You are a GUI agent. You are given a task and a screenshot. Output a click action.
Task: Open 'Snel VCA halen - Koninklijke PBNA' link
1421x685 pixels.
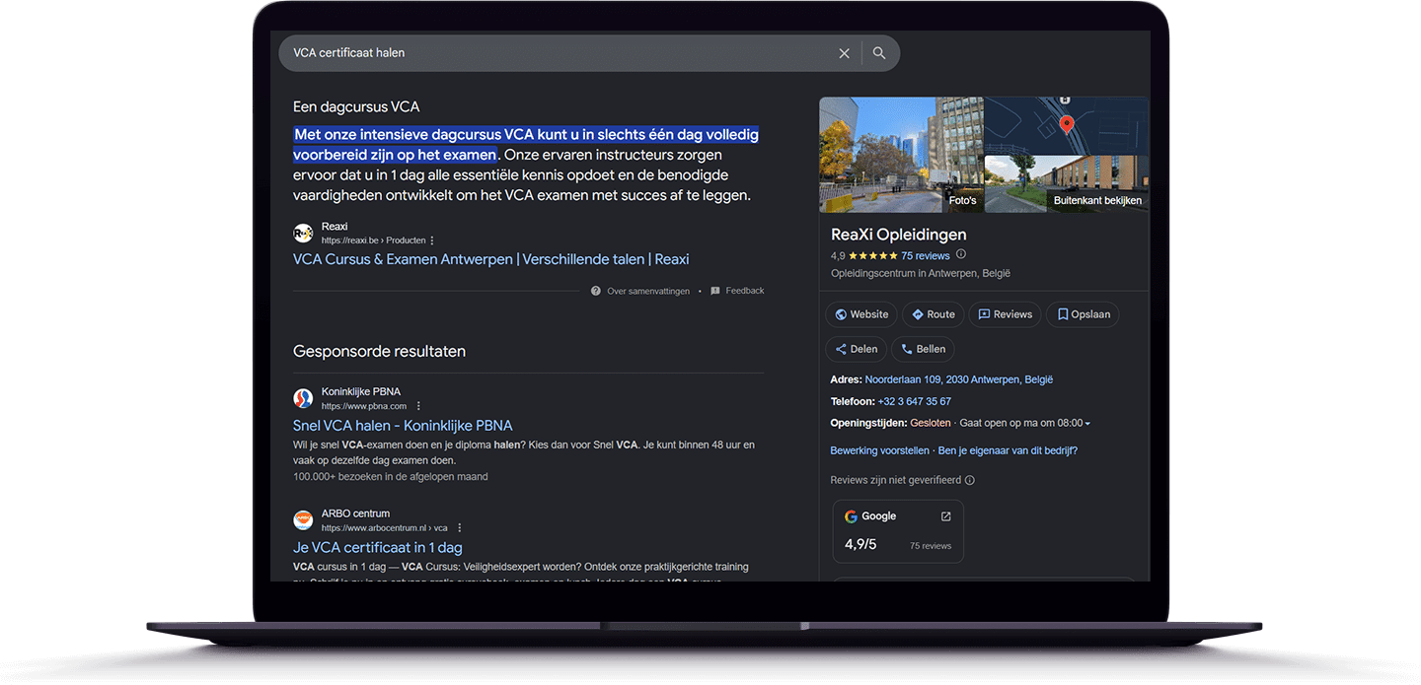(x=403, y=426)
